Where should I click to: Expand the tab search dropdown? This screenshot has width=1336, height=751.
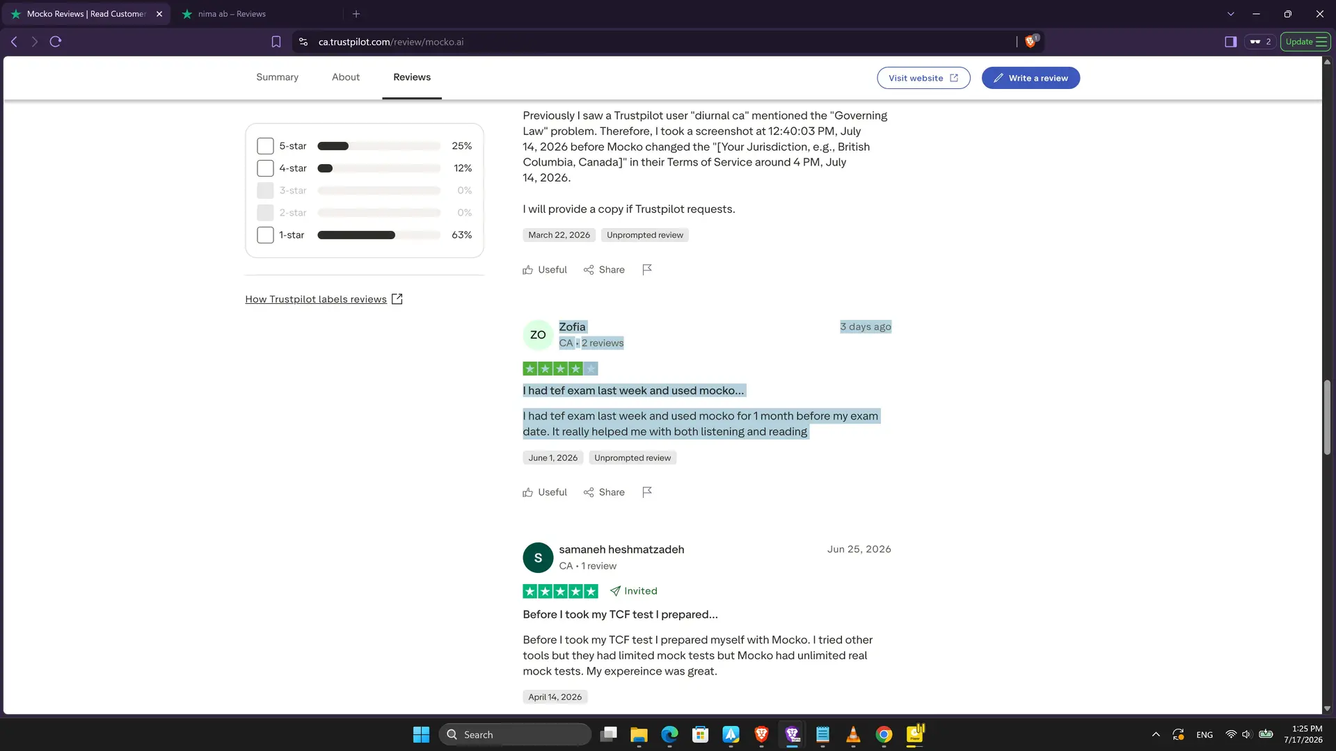point(1230,14)
